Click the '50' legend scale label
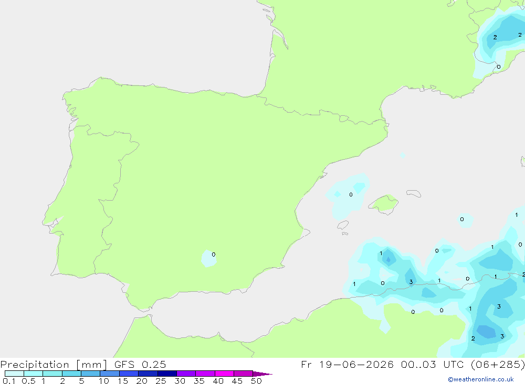This screenshot has width=525, height=384. (x=257, y=381)
